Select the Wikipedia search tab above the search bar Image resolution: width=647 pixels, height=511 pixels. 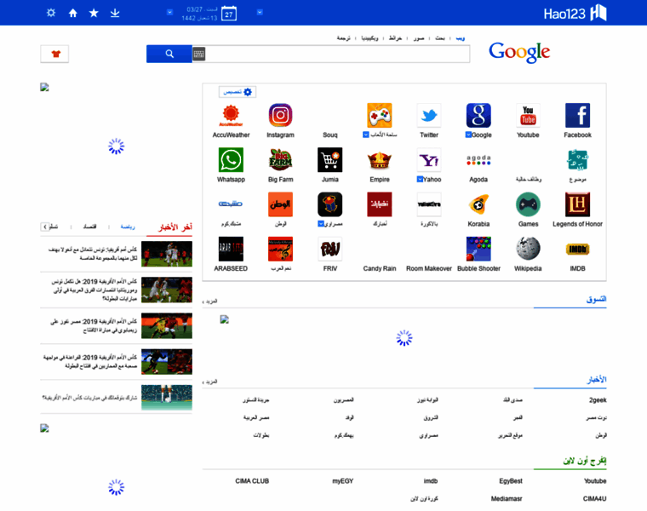point(369,38)
